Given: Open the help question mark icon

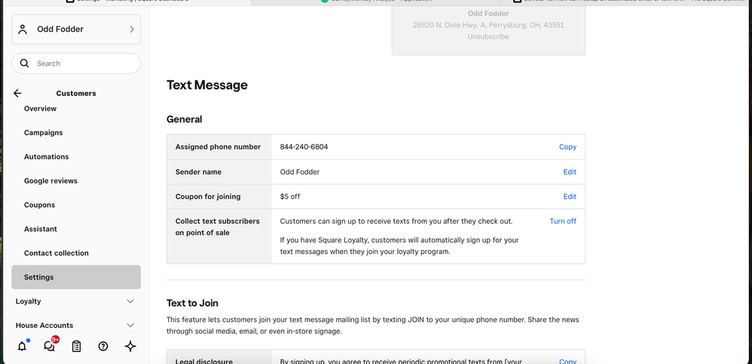Looking at the screenshot, I should (103, 347).
